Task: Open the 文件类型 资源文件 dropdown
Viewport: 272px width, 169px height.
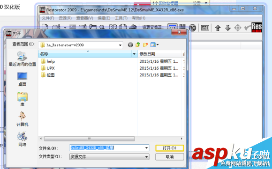Action: [109, 157]
